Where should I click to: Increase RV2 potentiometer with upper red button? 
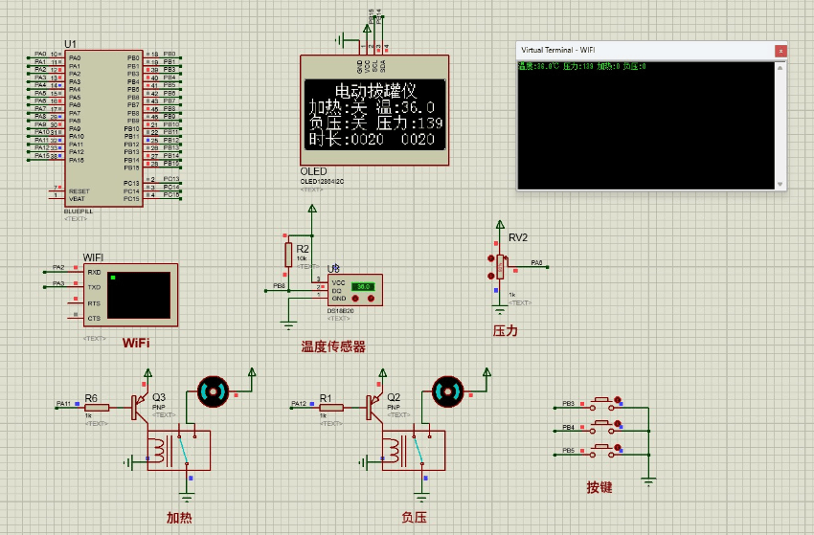click(x=490, y=258)
